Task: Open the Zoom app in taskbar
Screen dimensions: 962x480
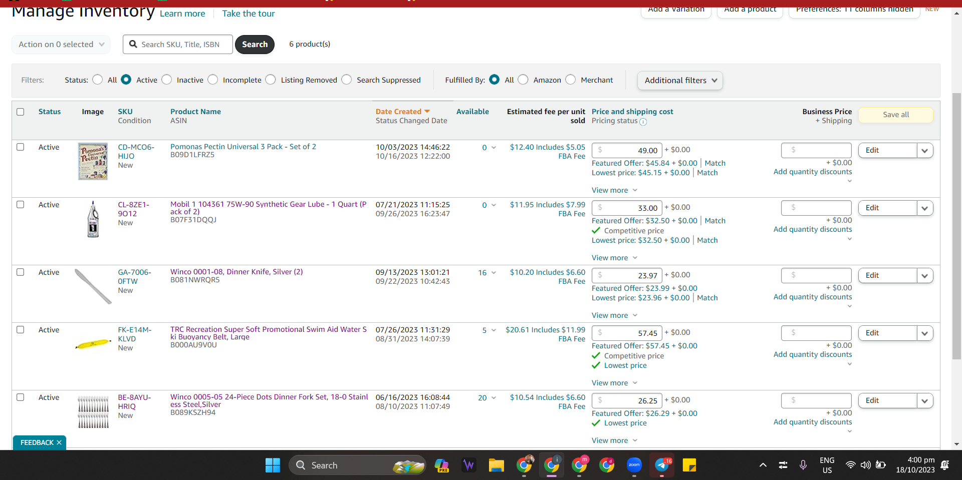Action: click(x=634, y=465)
